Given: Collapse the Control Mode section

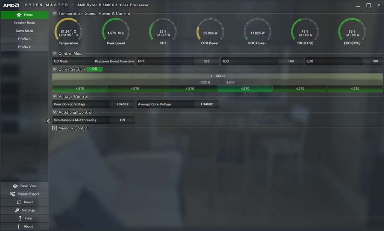Looking at the screenshot, I should 55,53.
